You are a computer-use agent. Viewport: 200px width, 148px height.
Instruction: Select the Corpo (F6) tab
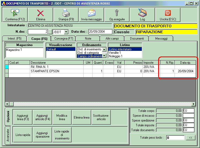pyautogui.click(x=39, y=39)
